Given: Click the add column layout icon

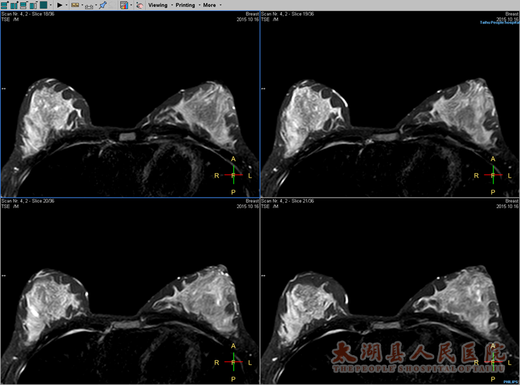Looking at the screenshot, I should tap(14, 5).
